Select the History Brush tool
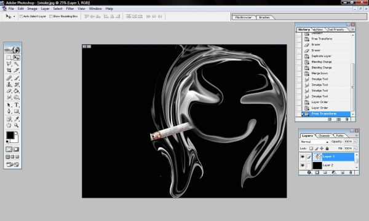Image resolution: width=369 pixels, height=221 pixels. (x=17, y=84)
